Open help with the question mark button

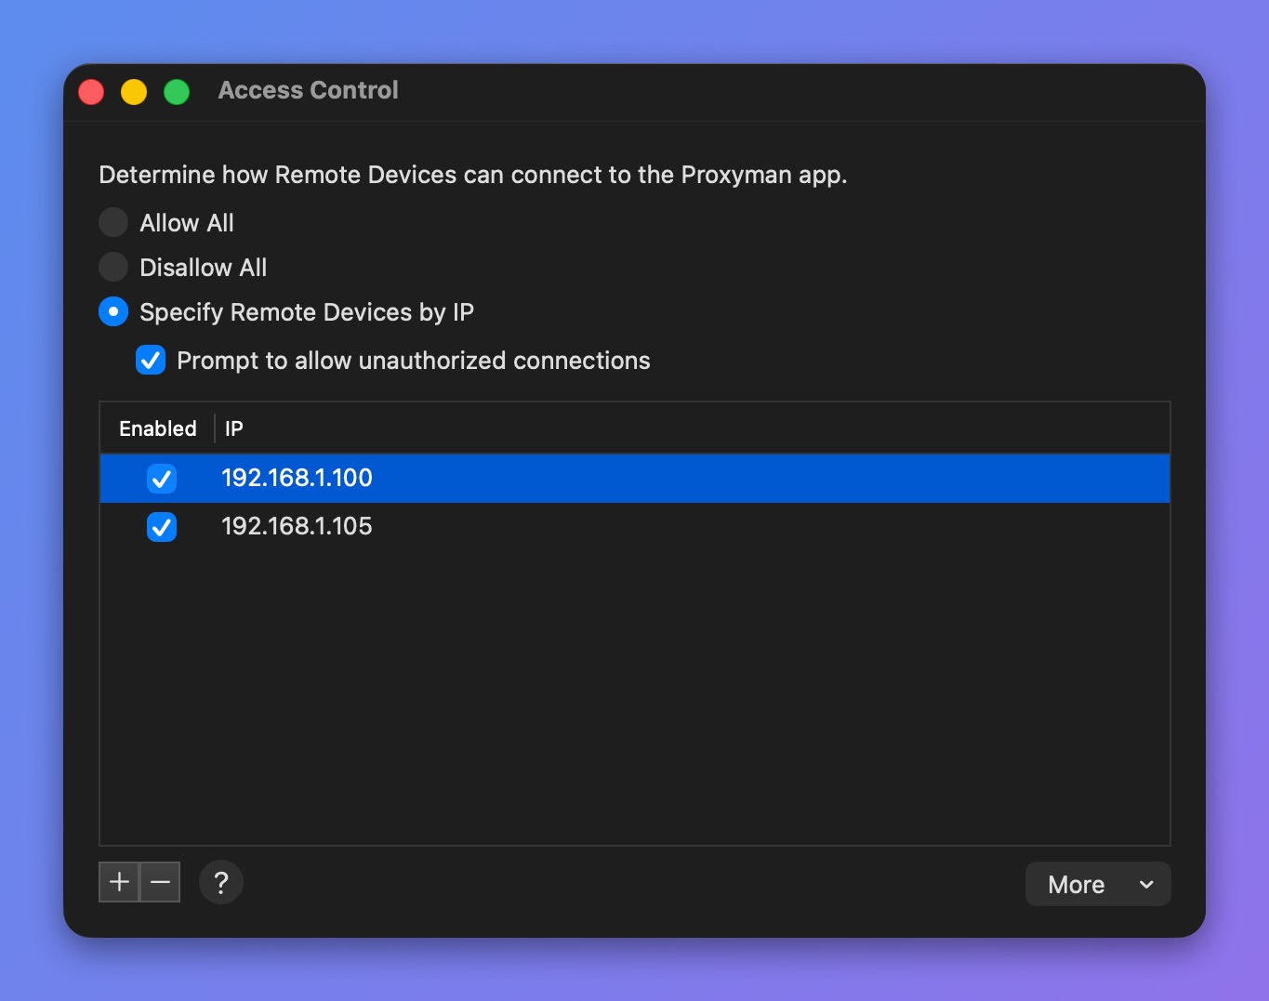point(221,882)
